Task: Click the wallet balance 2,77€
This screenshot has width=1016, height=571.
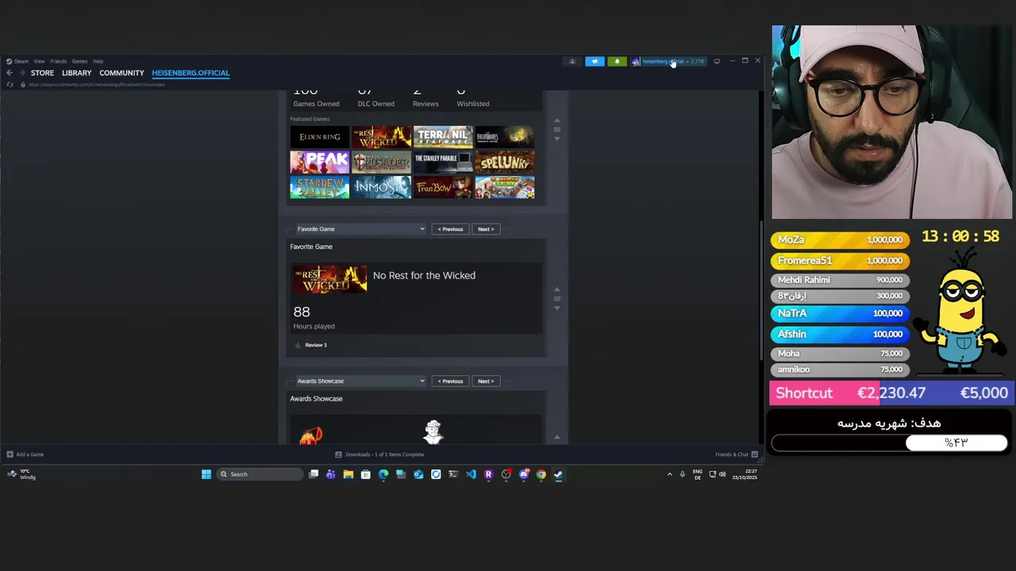Action: click(x=698, y=61)
